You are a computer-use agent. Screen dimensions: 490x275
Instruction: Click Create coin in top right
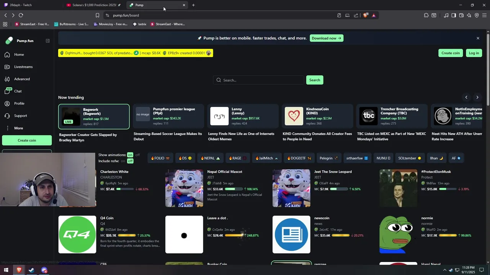click(x=451, y=53)
